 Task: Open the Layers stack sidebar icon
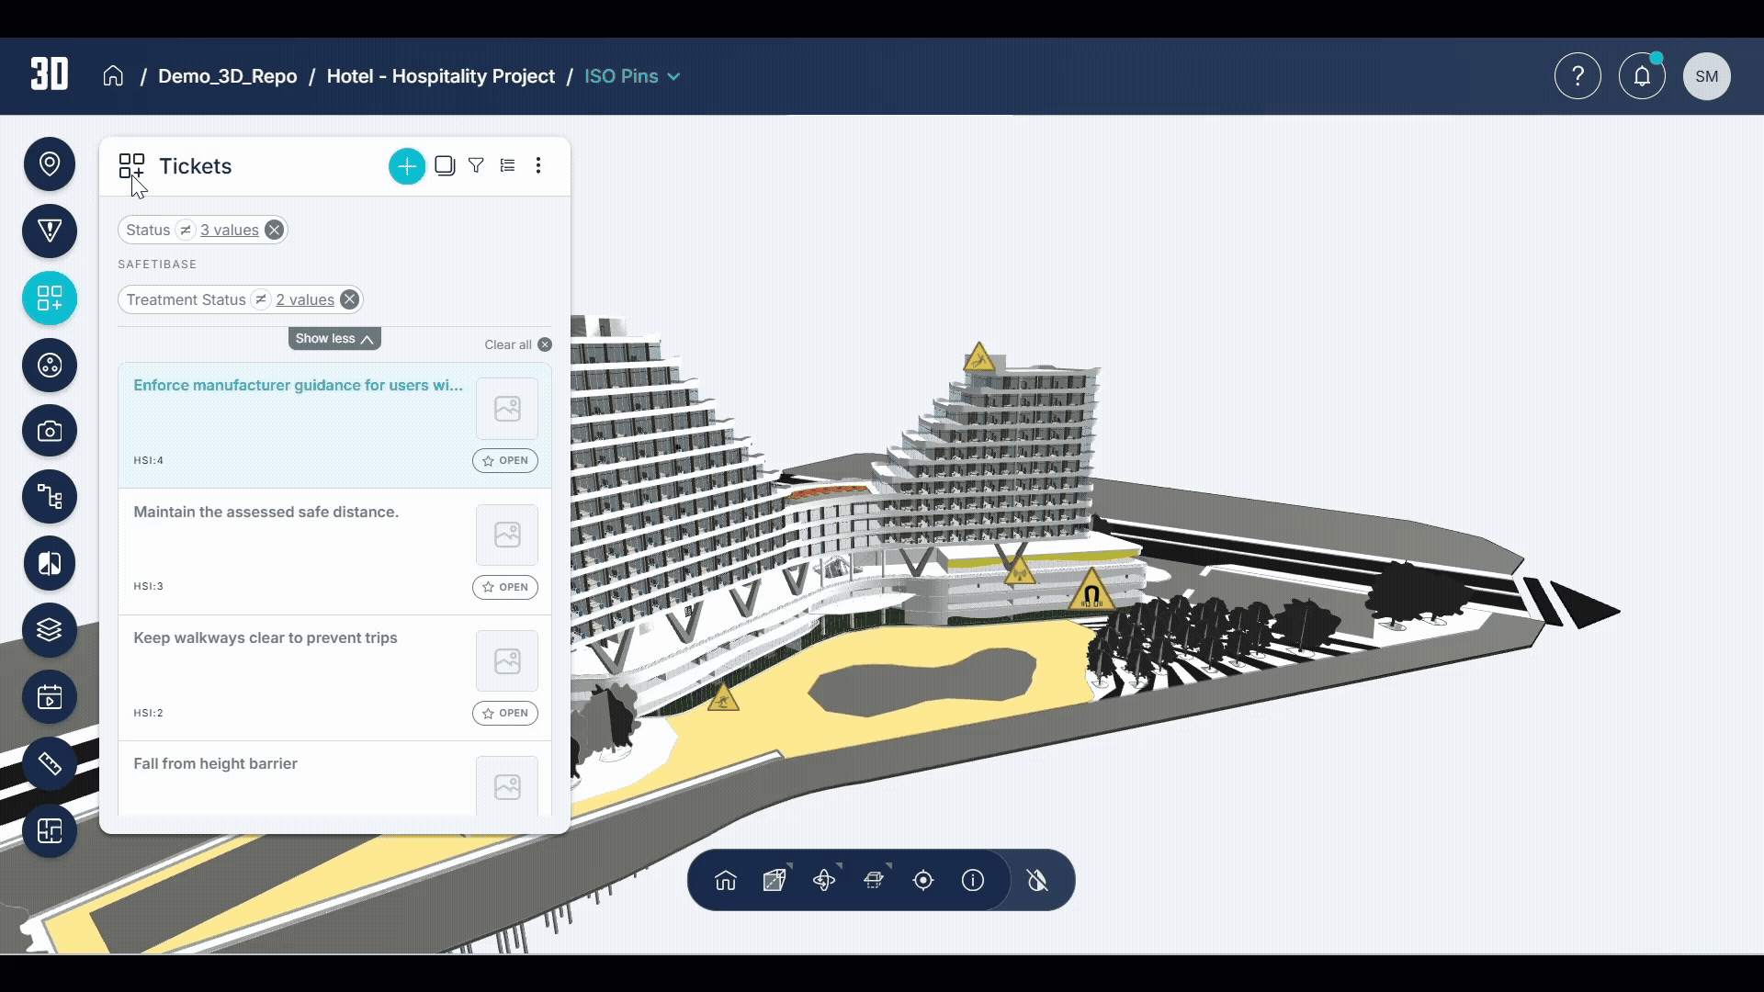50,630
